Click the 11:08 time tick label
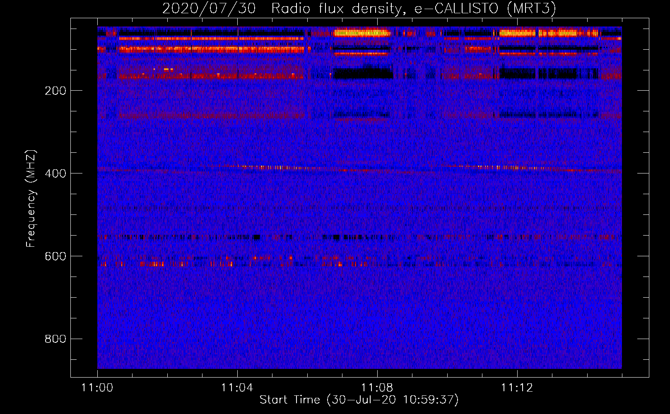This screenshot has height=414, width=670. (x=377, y=388)
